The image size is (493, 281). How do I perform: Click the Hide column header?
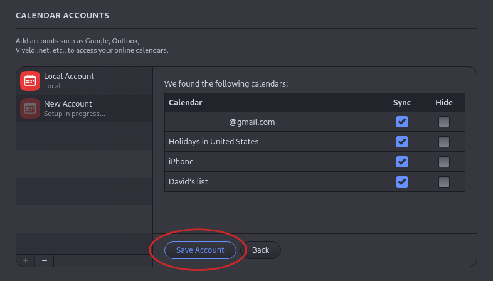point(444,103)
